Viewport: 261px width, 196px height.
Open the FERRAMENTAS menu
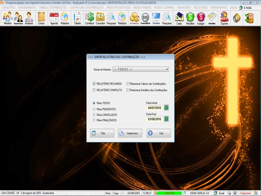pos(219,8)
